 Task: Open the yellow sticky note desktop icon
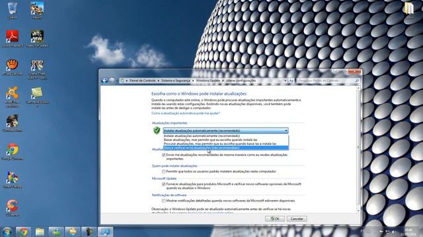37,96
